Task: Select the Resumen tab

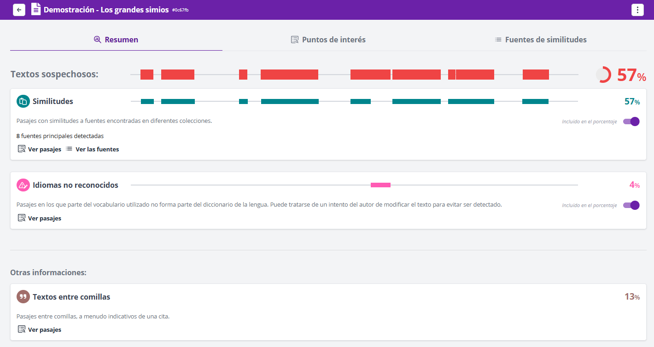Action: click(116, 40)
